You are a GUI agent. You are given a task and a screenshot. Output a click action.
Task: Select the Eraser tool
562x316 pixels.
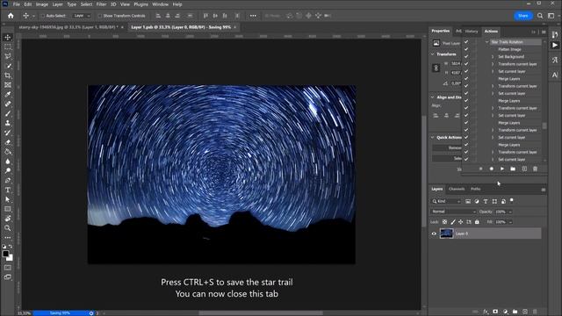(8, 142)
